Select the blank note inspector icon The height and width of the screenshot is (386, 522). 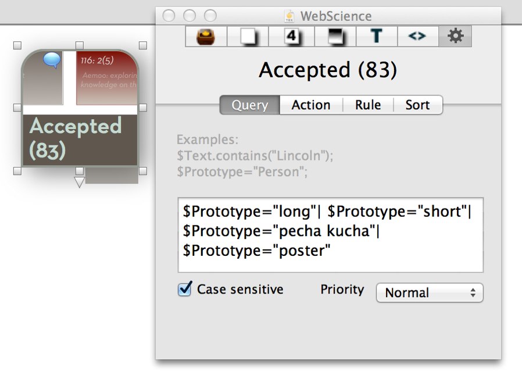[x=248, y=36]
